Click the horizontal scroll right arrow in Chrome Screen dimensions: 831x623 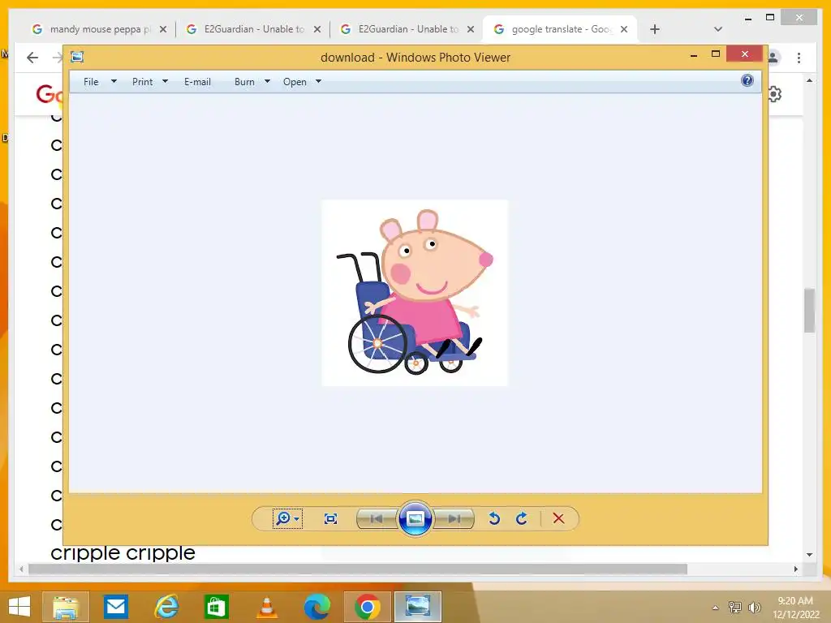pyautogui.click(x=796, y=569)
